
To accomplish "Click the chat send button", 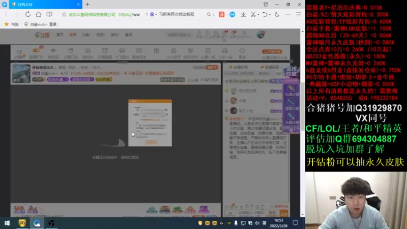I will click(x=284, y=214).
